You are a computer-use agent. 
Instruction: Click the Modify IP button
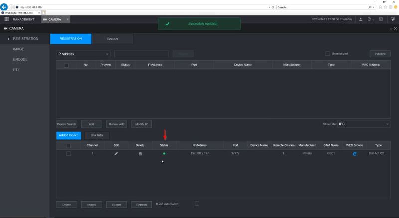coord(141,124)
